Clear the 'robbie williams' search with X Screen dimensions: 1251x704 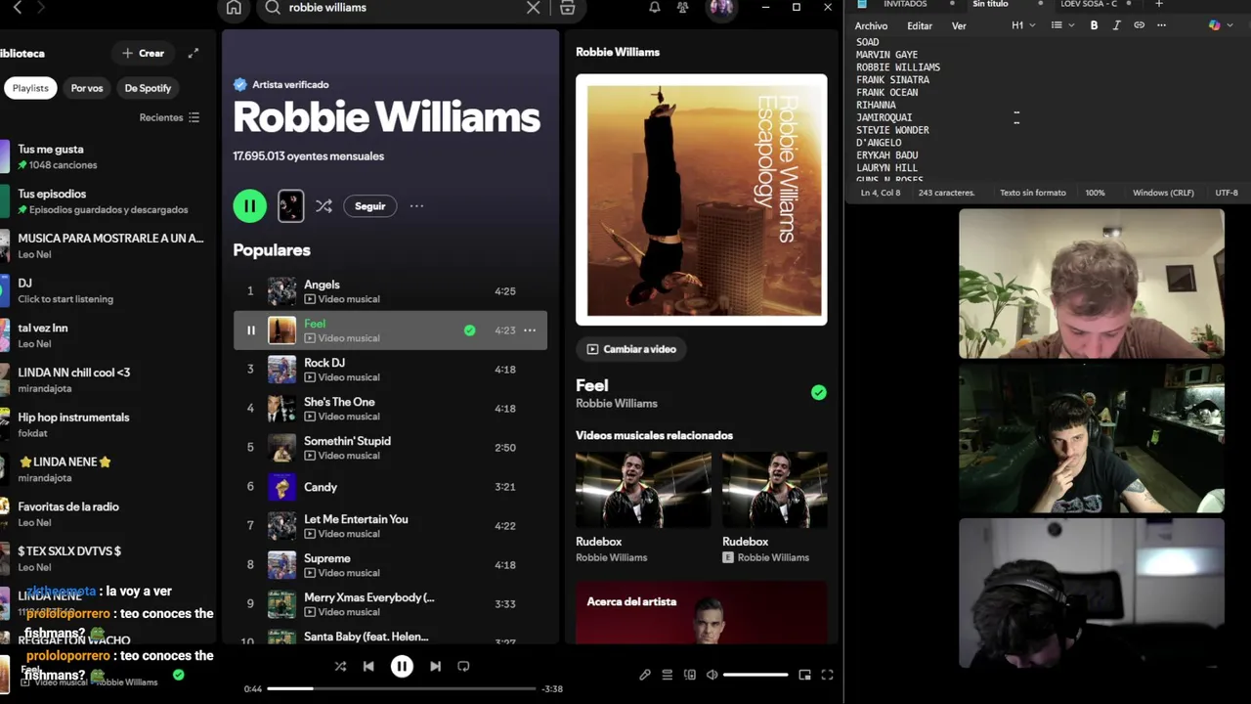tap(533, 8)
